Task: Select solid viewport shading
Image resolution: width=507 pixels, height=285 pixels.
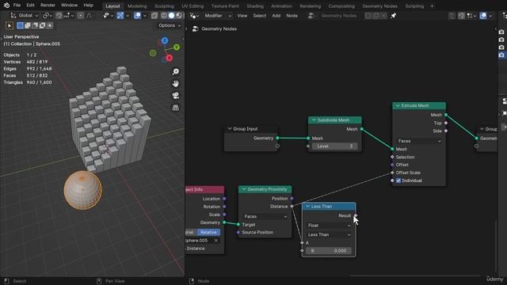Action: pos(171,16)
